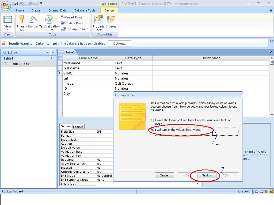Click the select-all corner of design grid
Viewport: 274px width, 205px height.
[x=60, y=58]
